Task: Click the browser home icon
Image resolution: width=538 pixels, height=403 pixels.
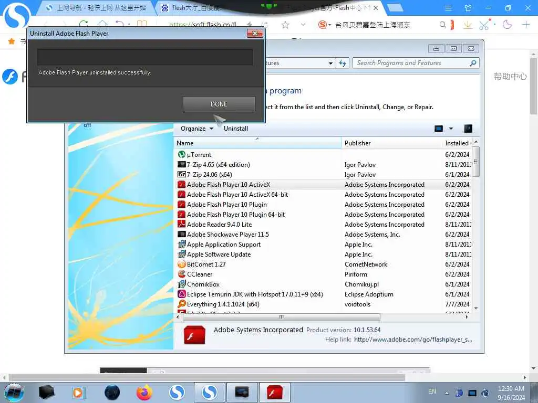Action: 102,24
